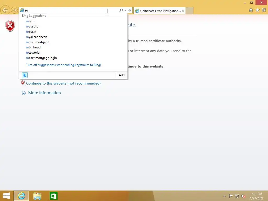
Task: Open Favorites with the star icon
Action: point(257,10)
